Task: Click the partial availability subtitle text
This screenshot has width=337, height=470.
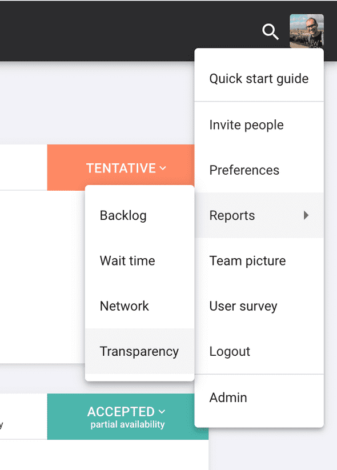Action: (x=128, y=424)
